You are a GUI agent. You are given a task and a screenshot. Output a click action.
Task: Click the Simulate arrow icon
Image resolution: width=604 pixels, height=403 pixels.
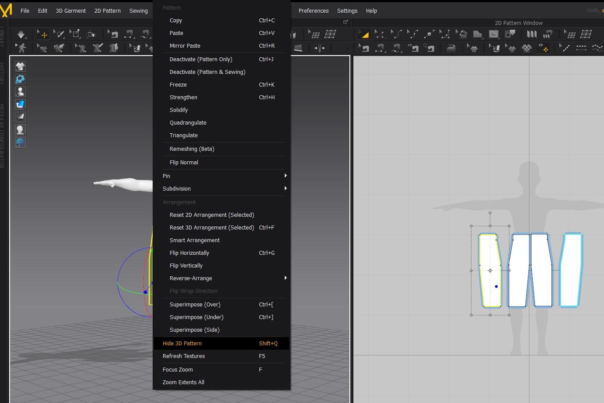(21, 35)
